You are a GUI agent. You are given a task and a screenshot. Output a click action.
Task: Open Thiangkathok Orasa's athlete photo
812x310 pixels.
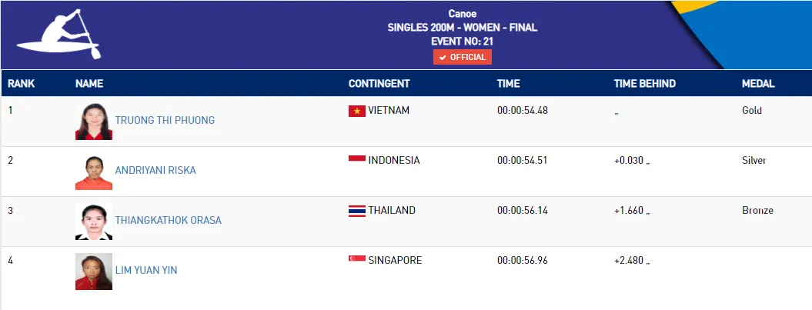coord(94,222)
